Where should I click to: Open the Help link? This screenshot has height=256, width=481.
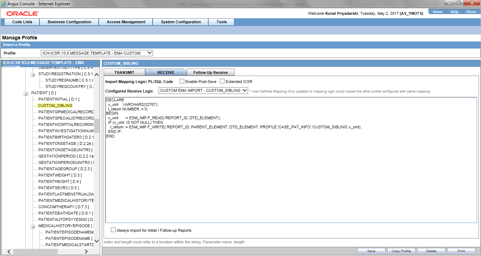[x=455, y=12]
